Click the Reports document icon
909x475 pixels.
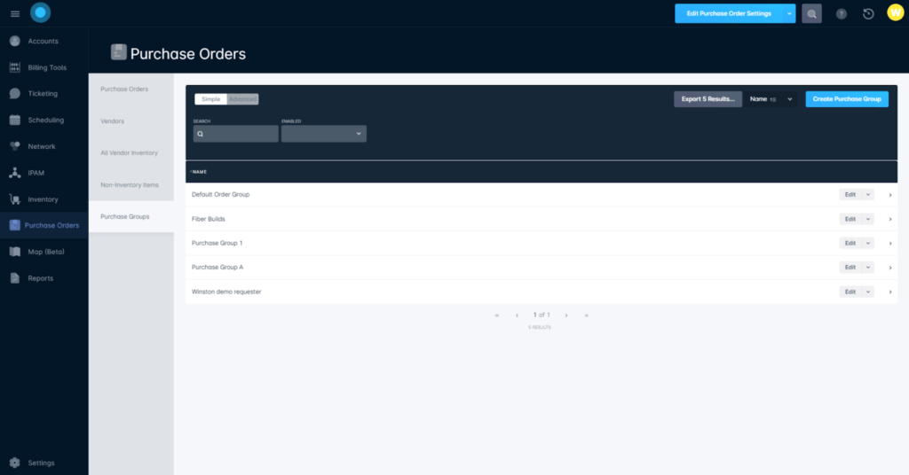[x=15, y=278]
